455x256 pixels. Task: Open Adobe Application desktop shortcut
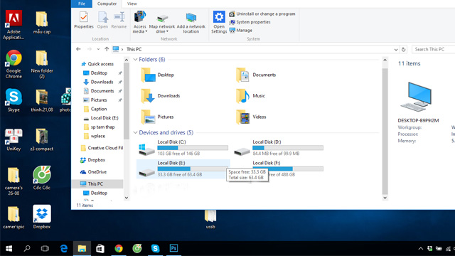click(14, 25)
